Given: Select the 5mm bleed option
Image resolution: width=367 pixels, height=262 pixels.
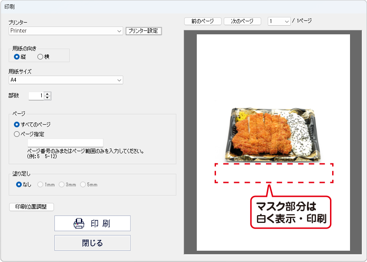Looking at the screenshot, I should [x=83, y=185].
